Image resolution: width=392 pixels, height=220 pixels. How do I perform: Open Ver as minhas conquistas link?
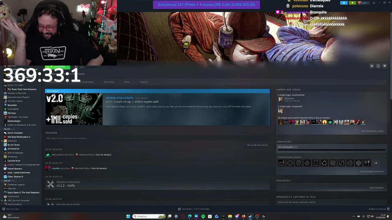click(372, 171)
